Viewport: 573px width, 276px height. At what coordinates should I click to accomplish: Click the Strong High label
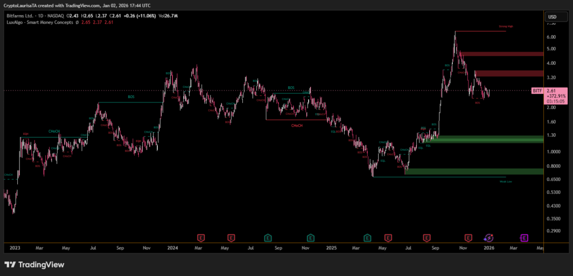click(506, 27)
